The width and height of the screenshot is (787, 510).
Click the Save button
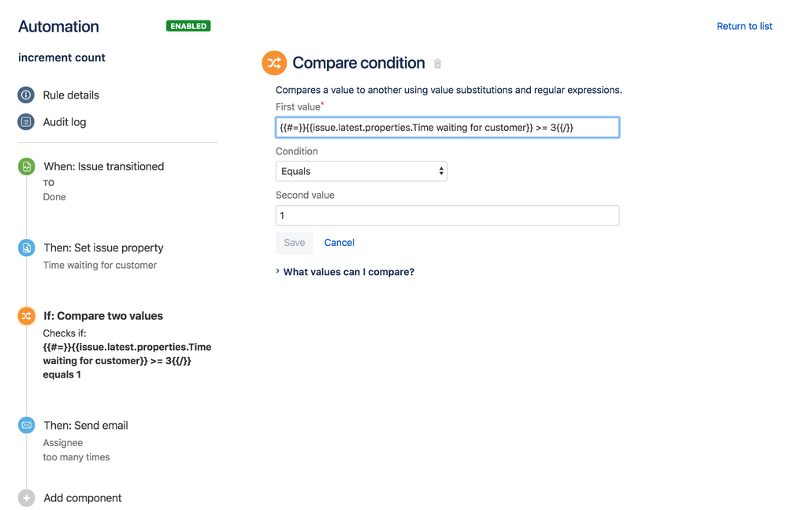click(294, 243)
